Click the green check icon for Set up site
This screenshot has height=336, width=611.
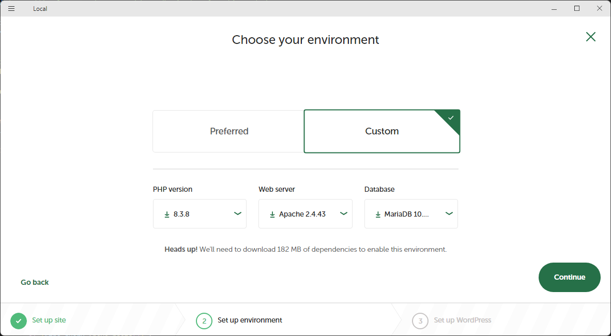(19, 320)
